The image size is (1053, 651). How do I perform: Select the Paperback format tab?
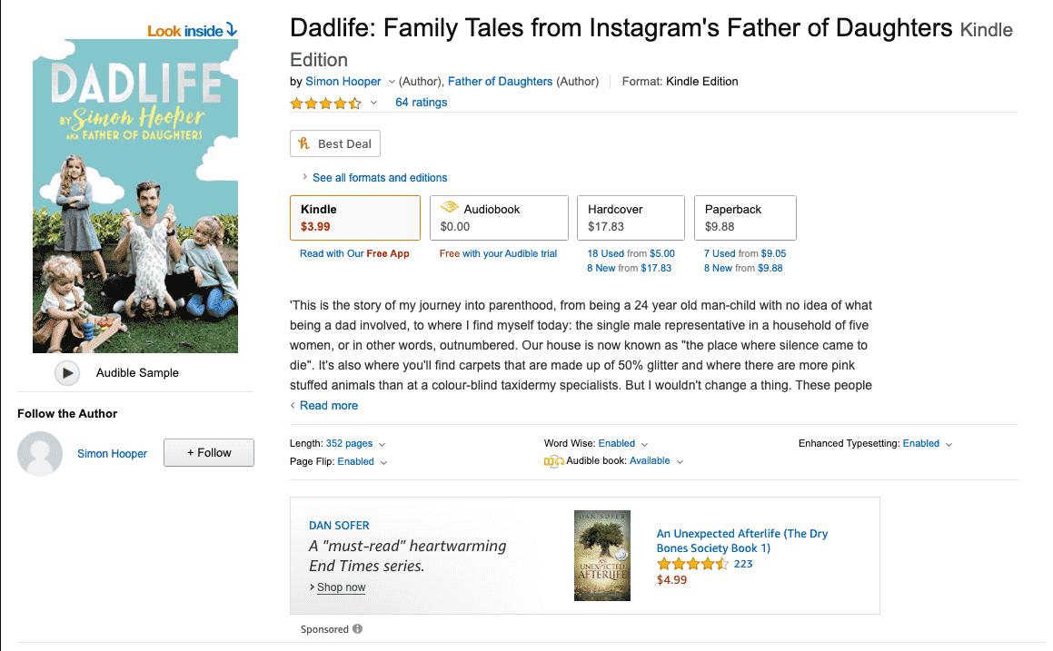pos(745,218)
